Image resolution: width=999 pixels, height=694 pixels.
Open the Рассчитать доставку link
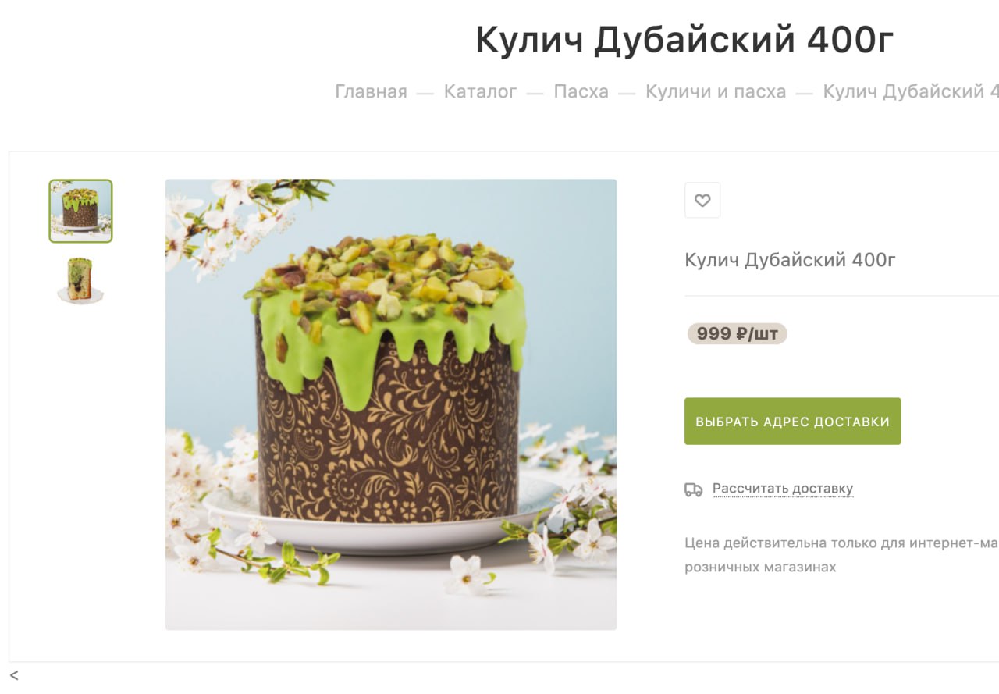pyautogui.click(x=783, y=489)
